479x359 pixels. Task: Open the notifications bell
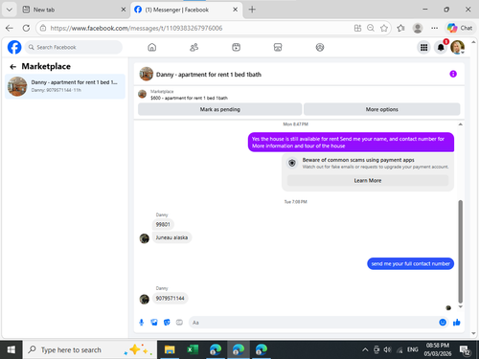click(441, 48)
